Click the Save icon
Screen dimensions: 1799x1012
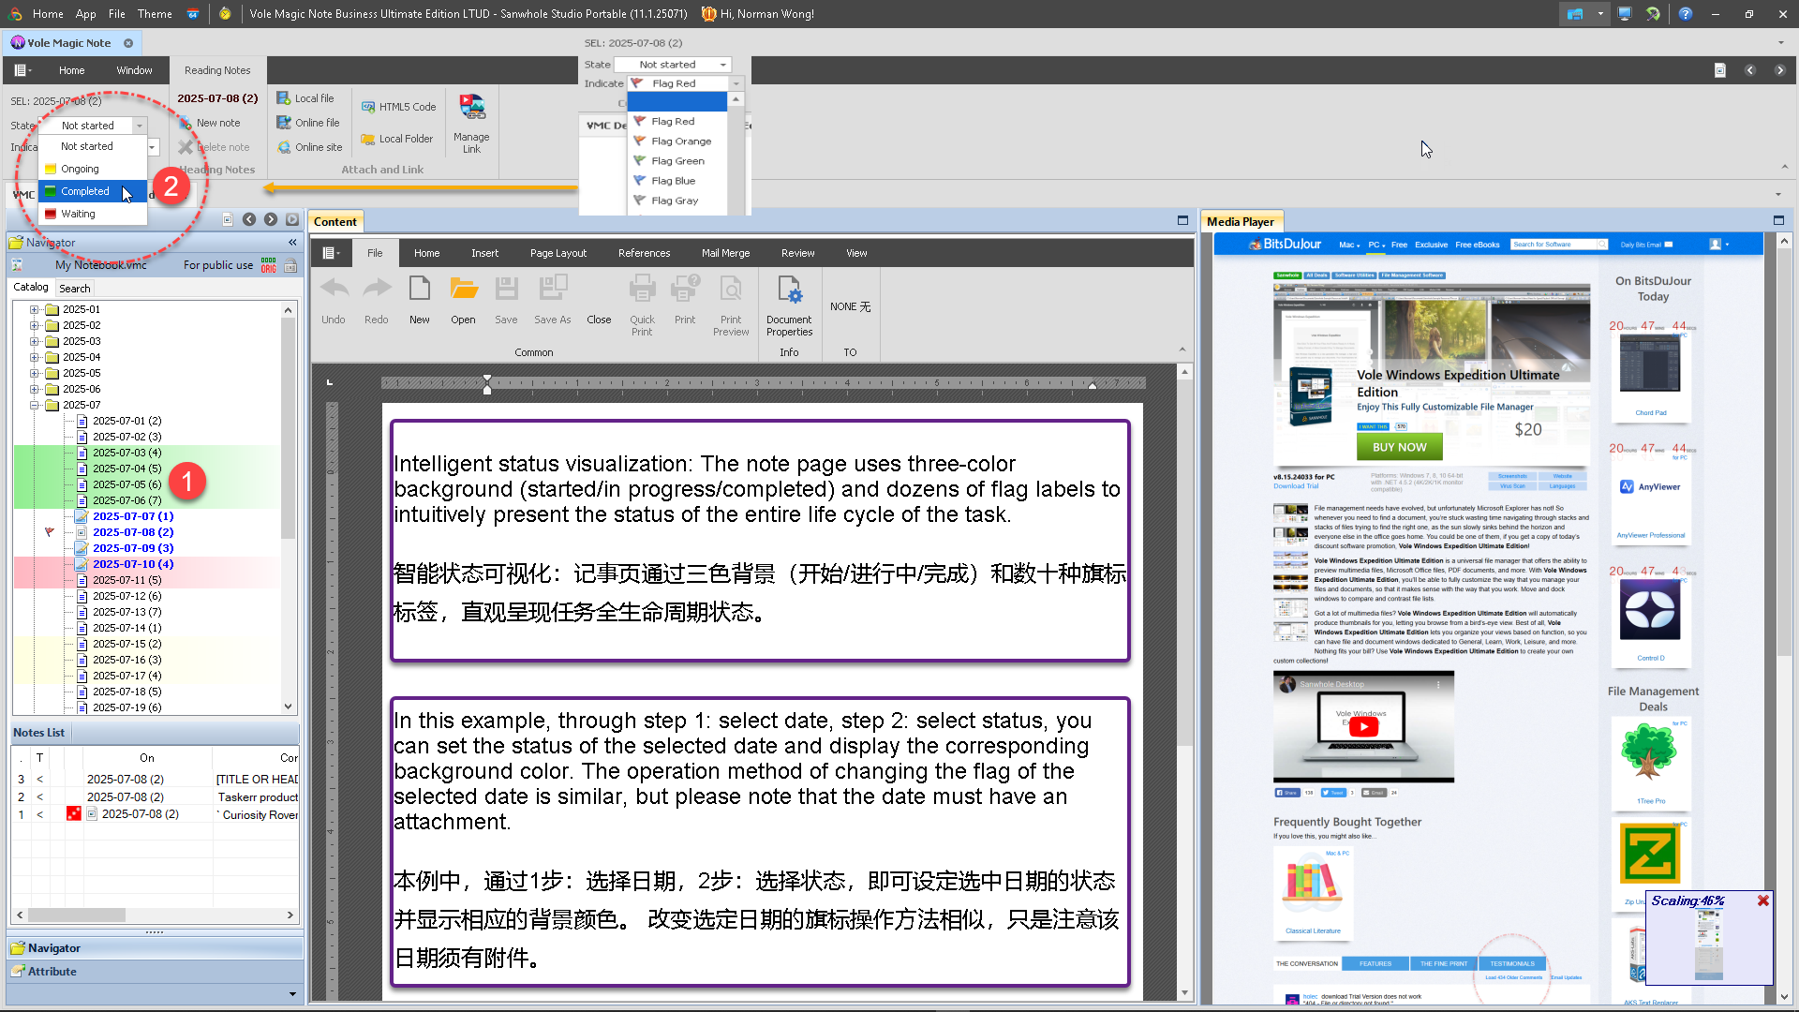point(506,290)
